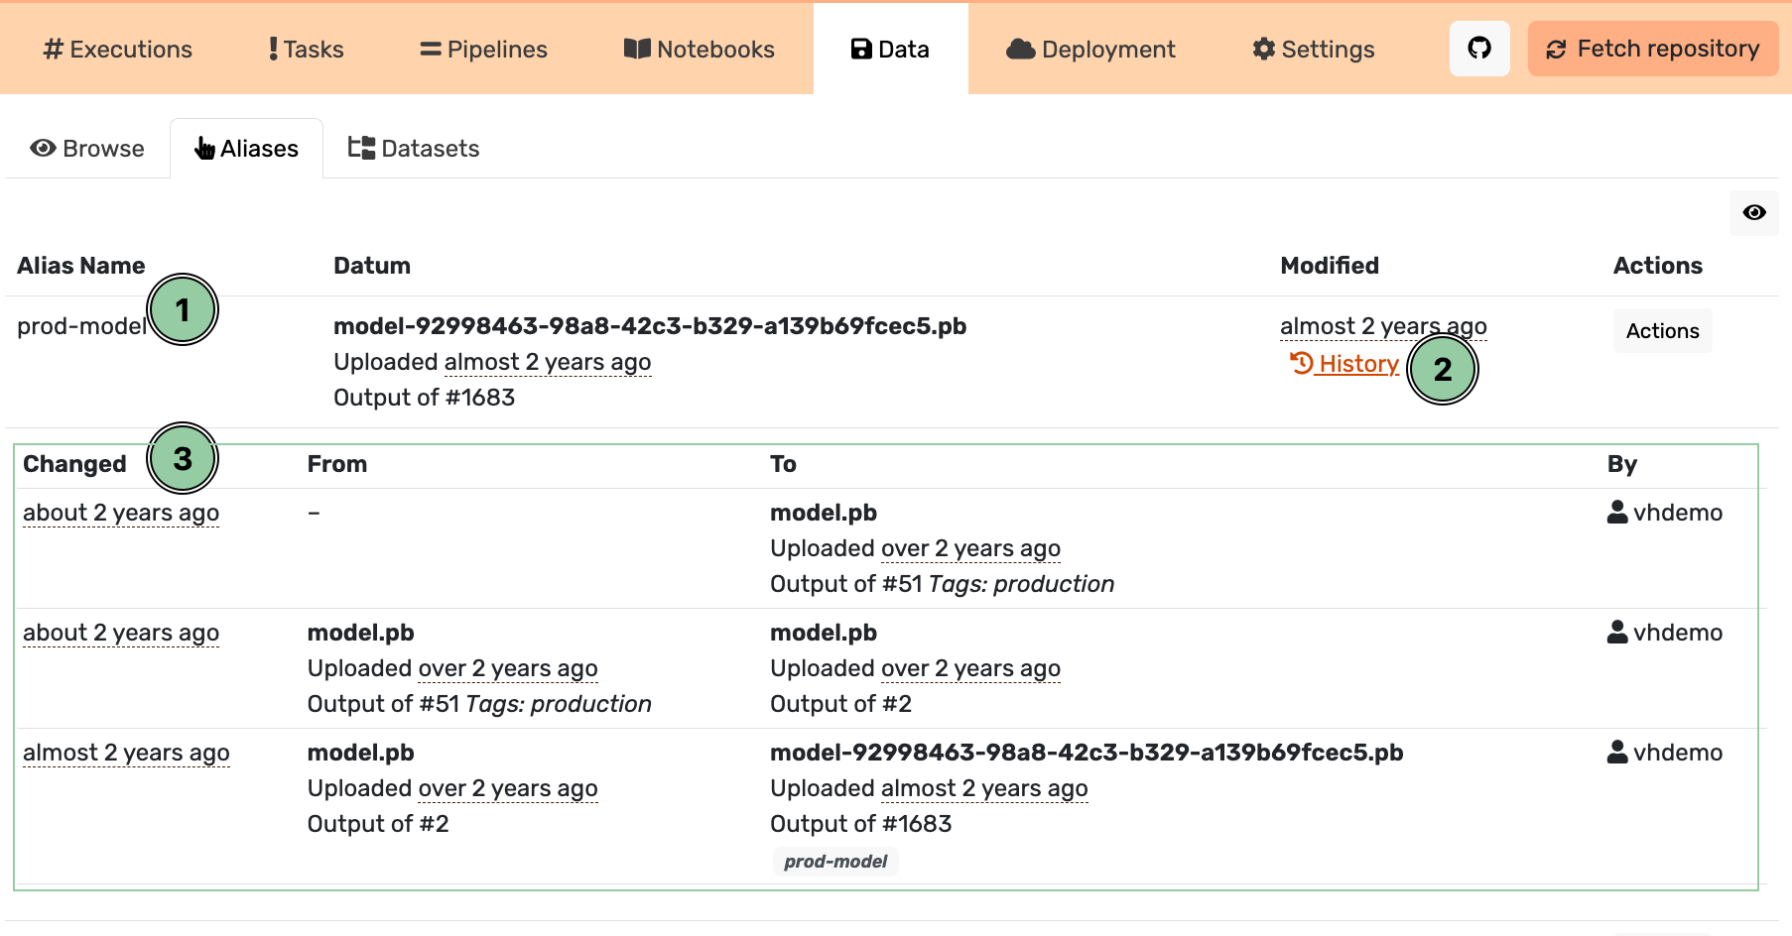Click the green numbered marker 3
The width and height of the screenshot is (1792, 936).
[x=183, y=459]
